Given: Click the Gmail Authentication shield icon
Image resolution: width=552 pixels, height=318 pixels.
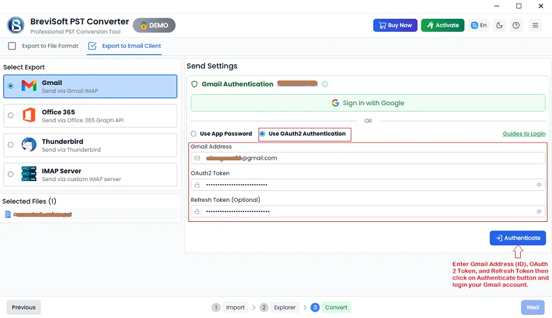Looking at the screenshot, I should (x=194, y=84).
